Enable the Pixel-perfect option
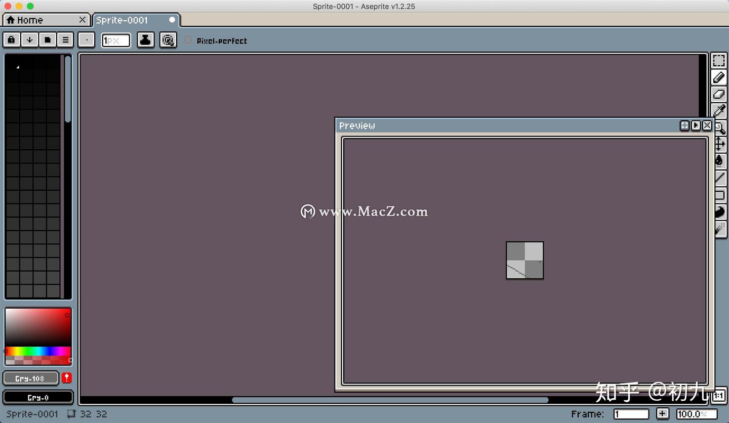This screenshot has width=729, height=423. [x=188, y=40]
